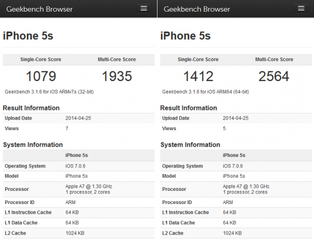This screenshot has width=314, height=240.
Task: Click the right pane Model value iPhone 5s
Action: (234, 176)
